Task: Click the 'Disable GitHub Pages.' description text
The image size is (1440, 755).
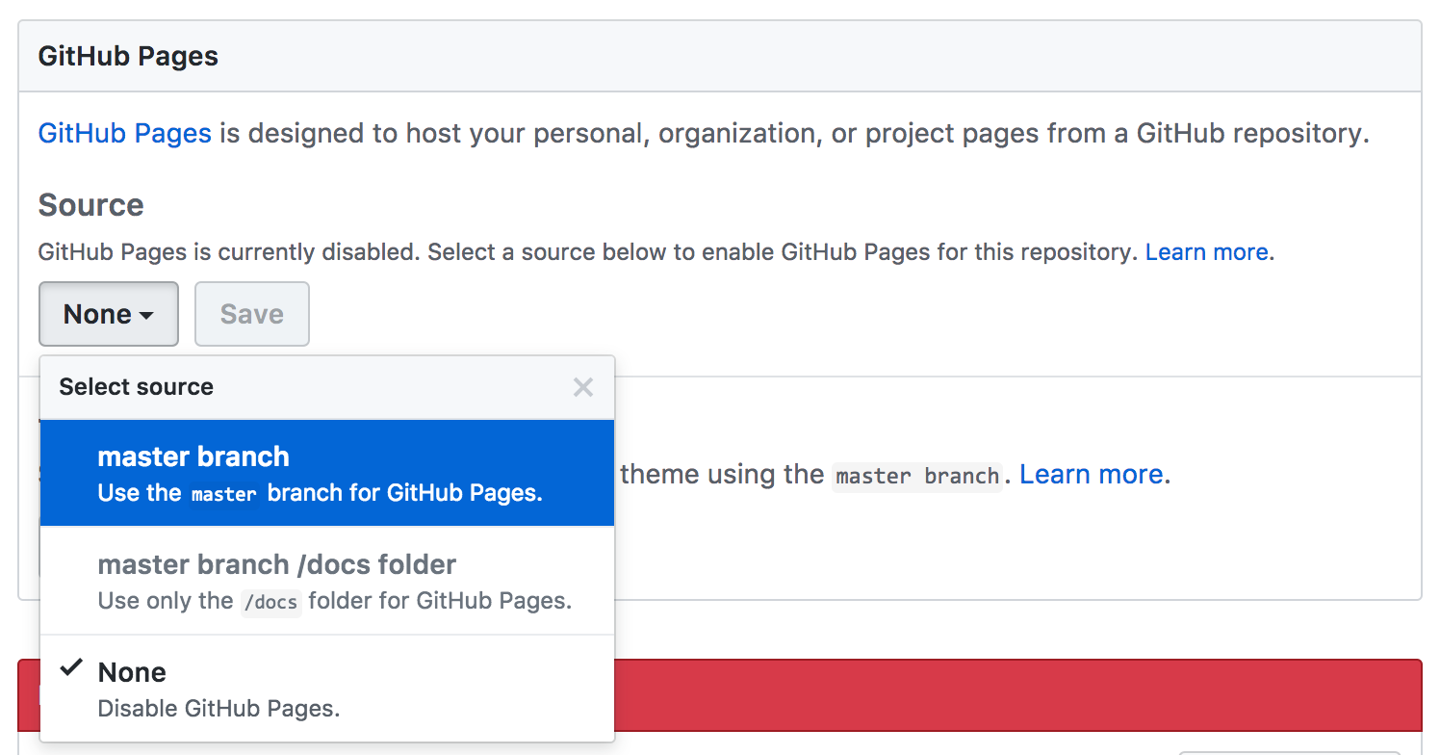Action: coord(219,709)
